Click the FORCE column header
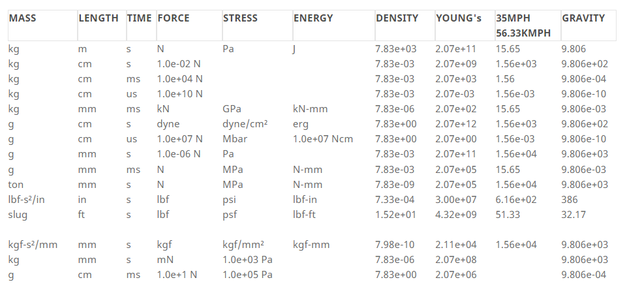The image size is (627, 295). (174, 18)
